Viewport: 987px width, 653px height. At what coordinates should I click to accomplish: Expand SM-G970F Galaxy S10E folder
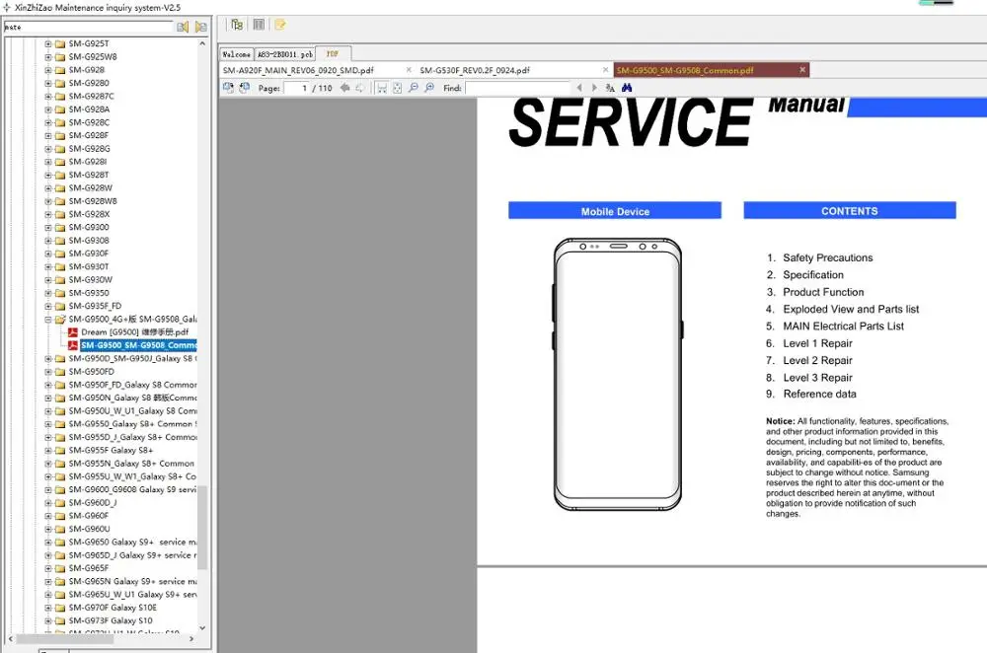[x=47, y=608]
